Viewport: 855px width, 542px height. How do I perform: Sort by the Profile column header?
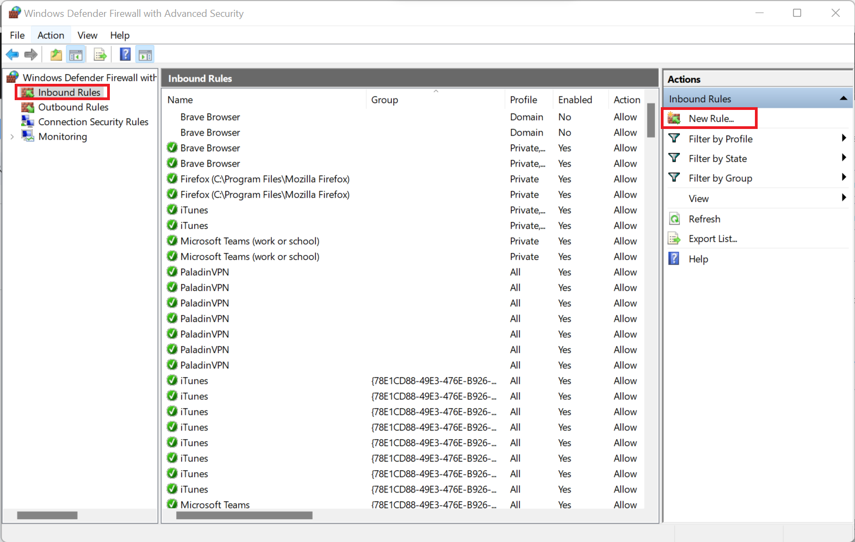529,100
